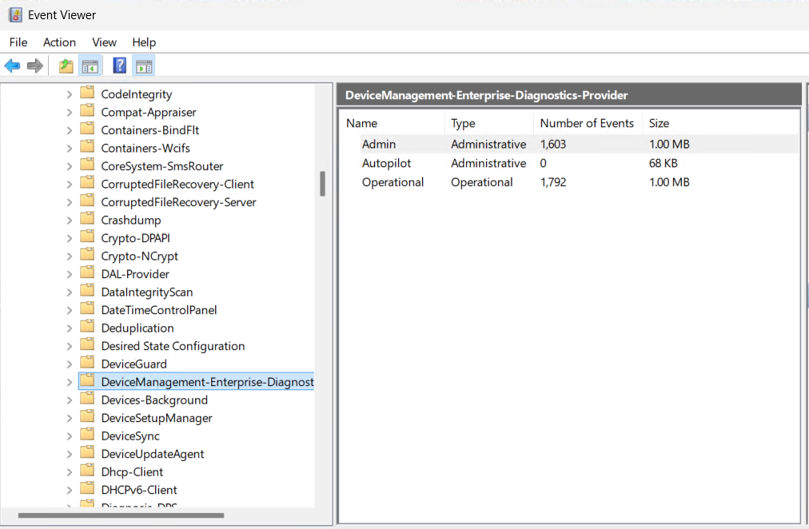Viewport: 809px width, 529px height.
Task: Click the Dhcp-Client folder icon
Action: point(88,471)
